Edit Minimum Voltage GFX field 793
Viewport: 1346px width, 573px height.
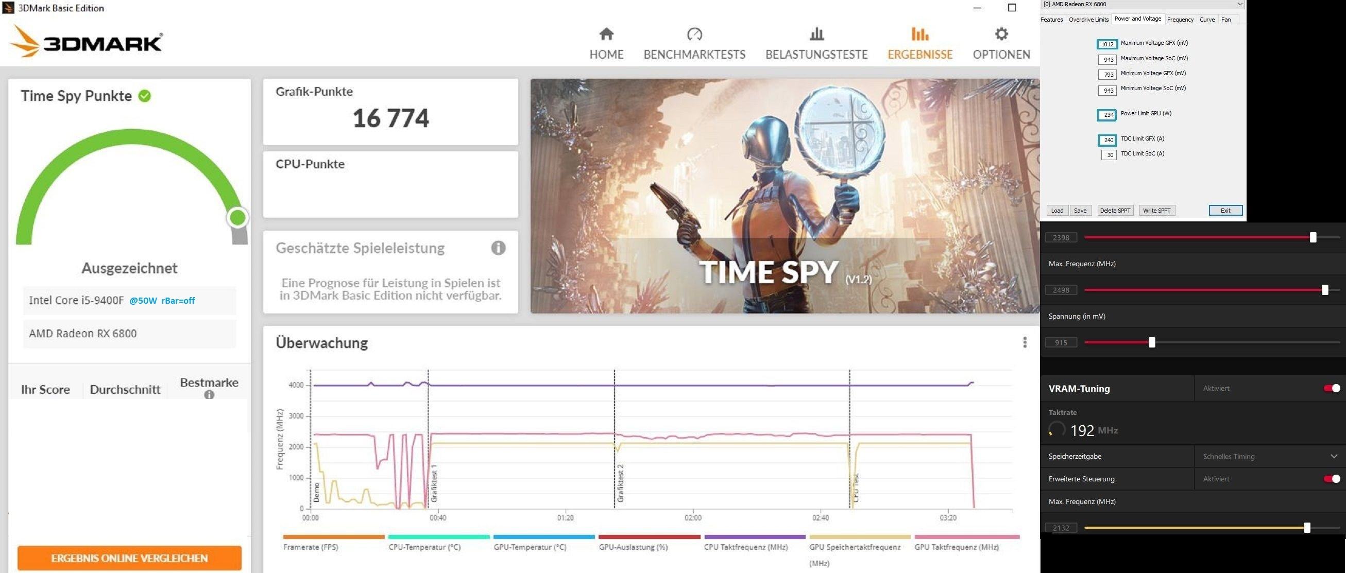pyautogui.click(x=1108, y=75)
